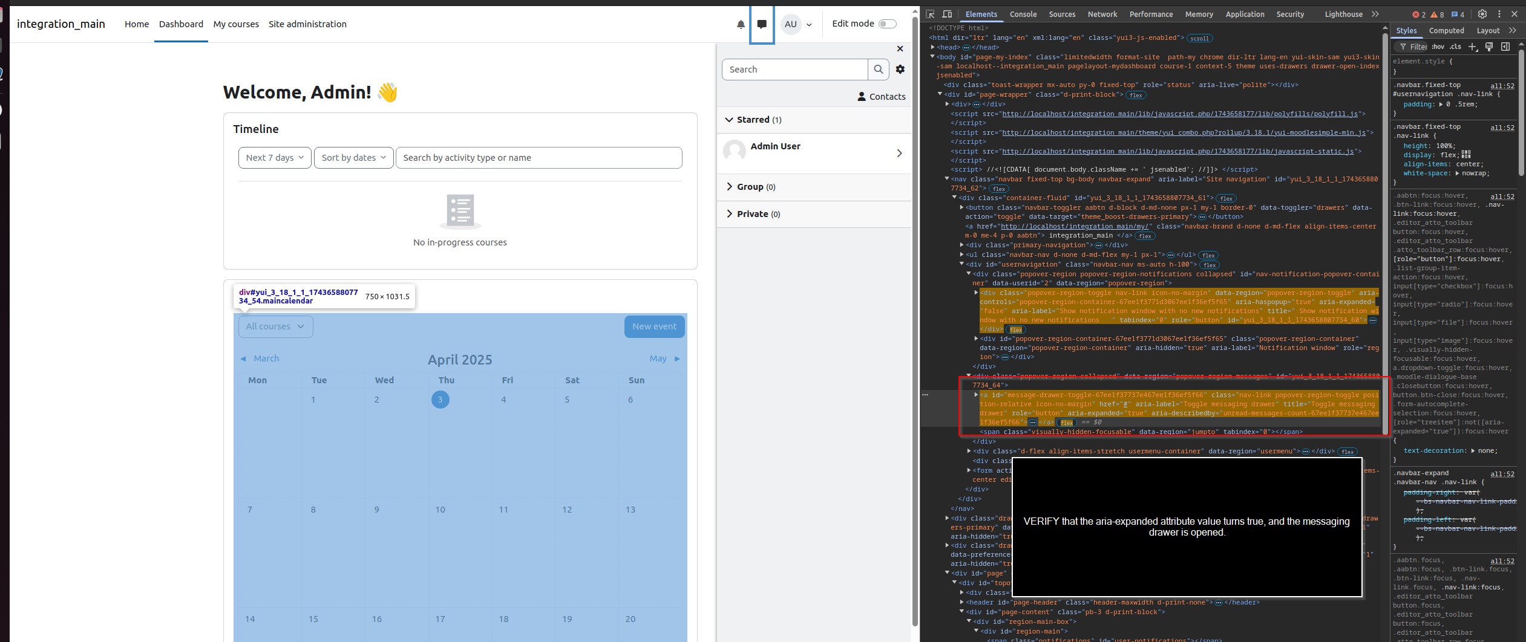Create a New event in calendar
The image size is (1526, 642).
[x=655, y=326]
